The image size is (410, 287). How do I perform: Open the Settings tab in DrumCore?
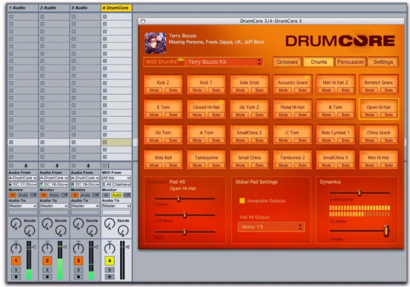pyautogui.click(x=383, y=62)
